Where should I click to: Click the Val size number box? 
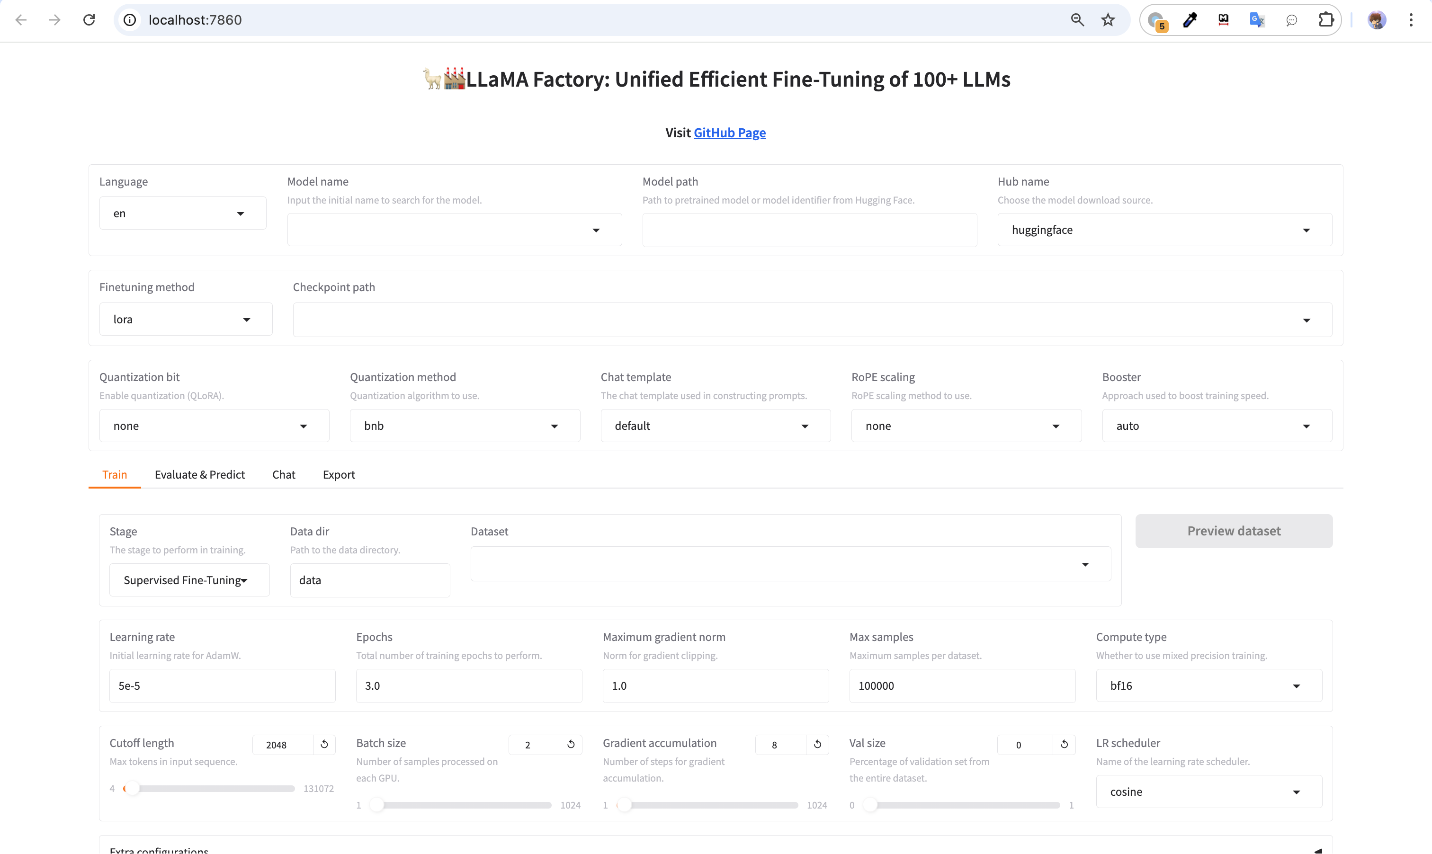pos(1025,745)
